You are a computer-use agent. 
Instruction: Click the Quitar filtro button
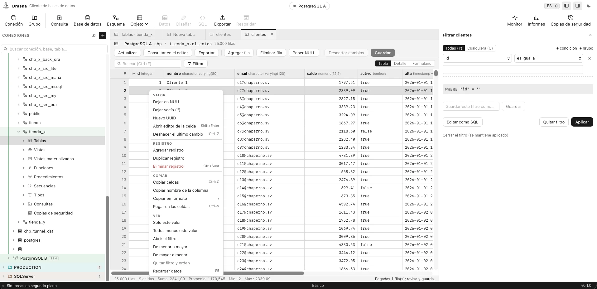pos(554,122)
